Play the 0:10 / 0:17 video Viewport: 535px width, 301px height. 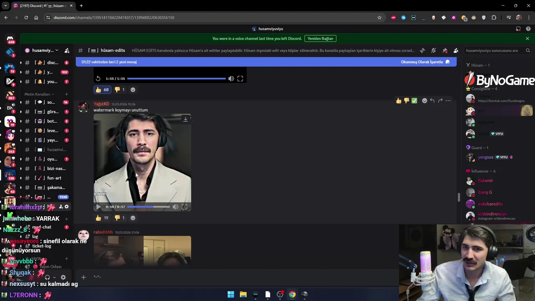(98, 207)
